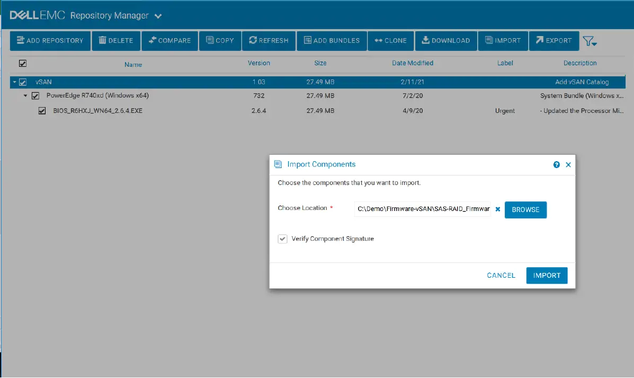634x378 pixels.
Task: Clear the location path with the X icon
Action: [498, 209]
